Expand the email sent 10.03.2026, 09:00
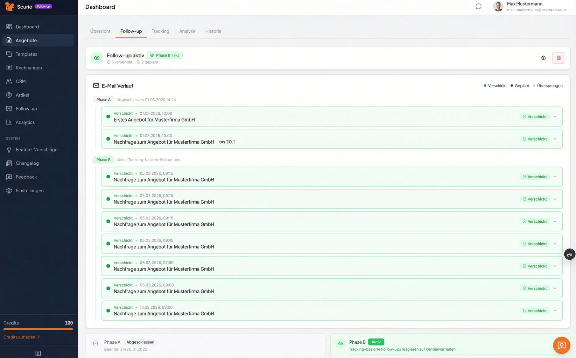This screenshot has height=358, width=576. point(555,311)
